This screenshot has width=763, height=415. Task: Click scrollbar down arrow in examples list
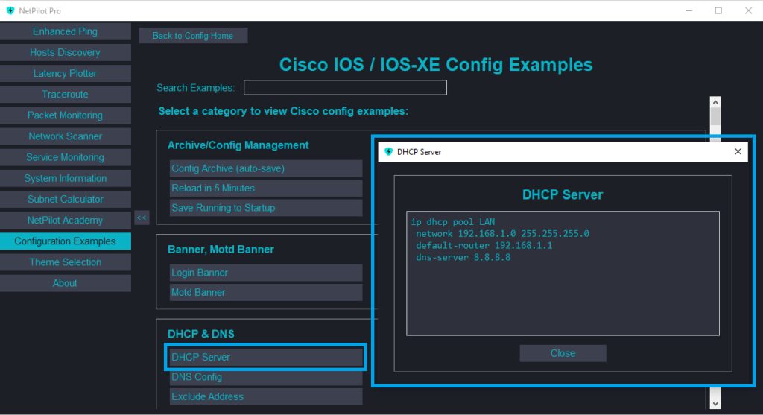point(715,403)
